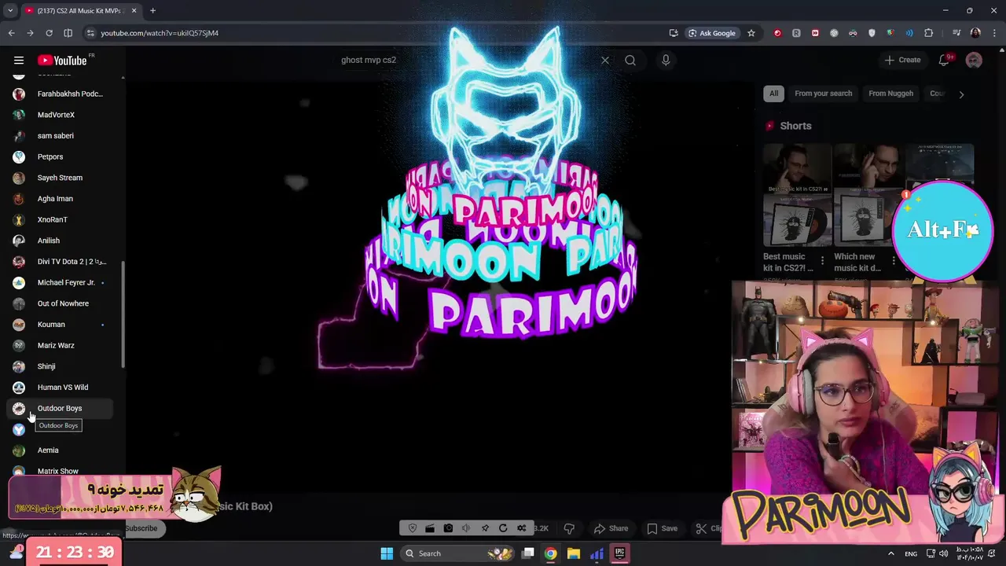Open File Explorer from taskbar
1006x566 pixels.
(x=574, y=553)
